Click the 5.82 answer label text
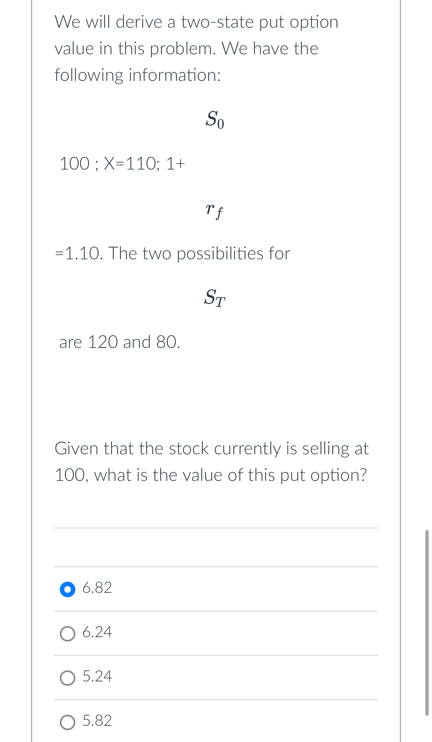 point(97,721)
